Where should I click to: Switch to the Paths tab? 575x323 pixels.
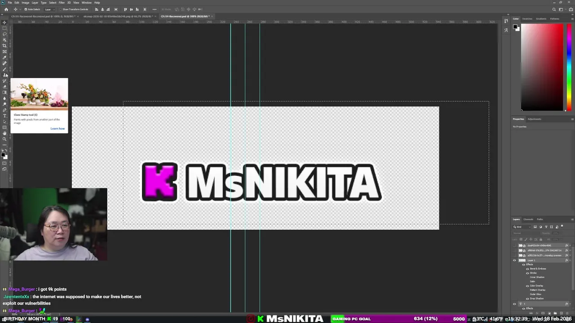[540, 219]
